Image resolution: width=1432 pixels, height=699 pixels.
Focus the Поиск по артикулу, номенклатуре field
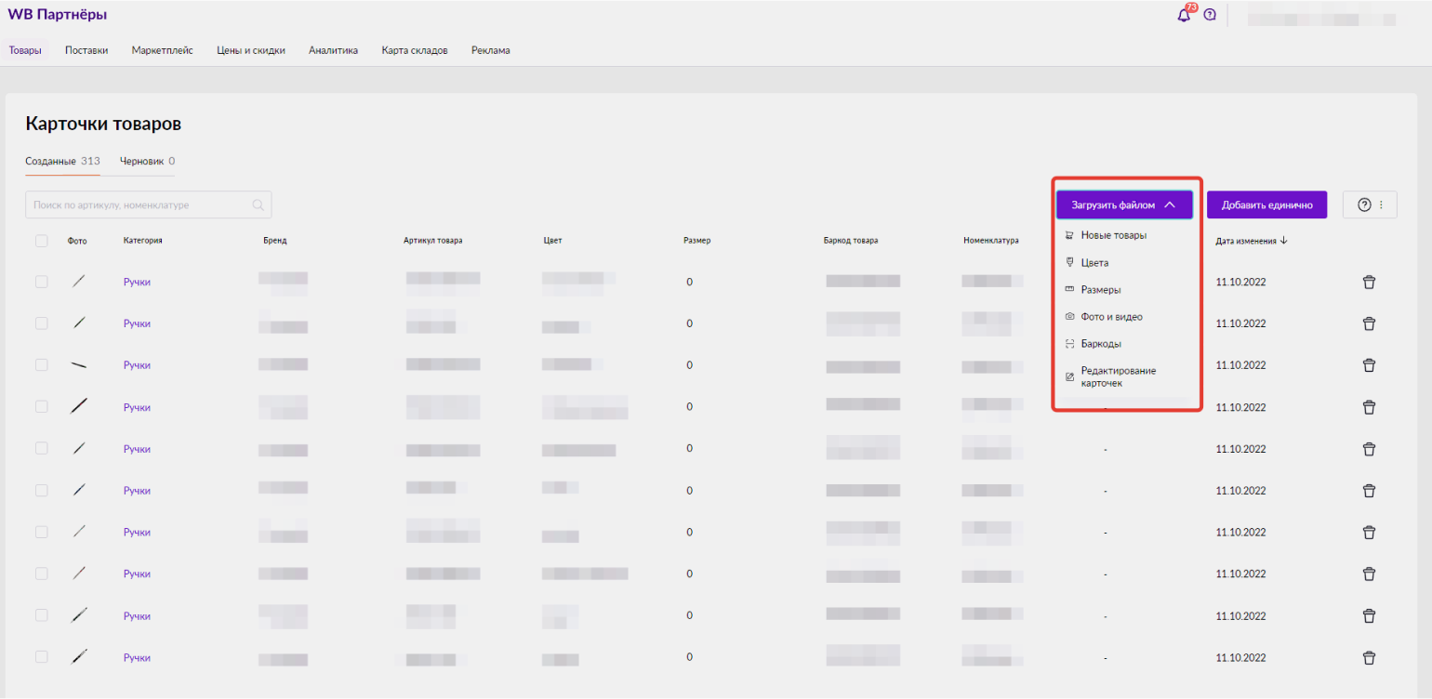click(148, 205)
